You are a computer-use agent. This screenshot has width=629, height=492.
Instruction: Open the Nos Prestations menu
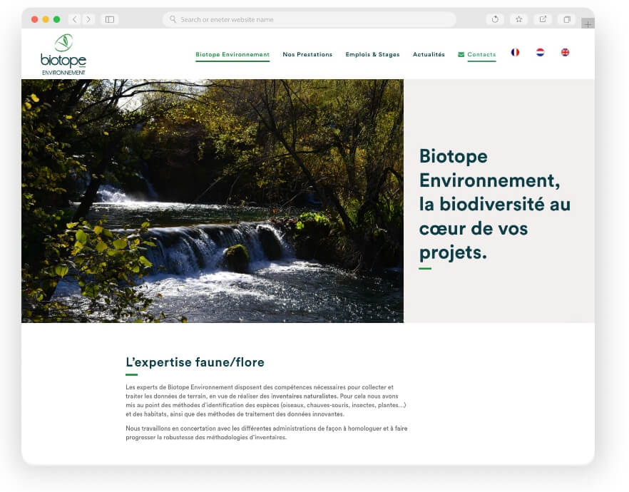307,54
